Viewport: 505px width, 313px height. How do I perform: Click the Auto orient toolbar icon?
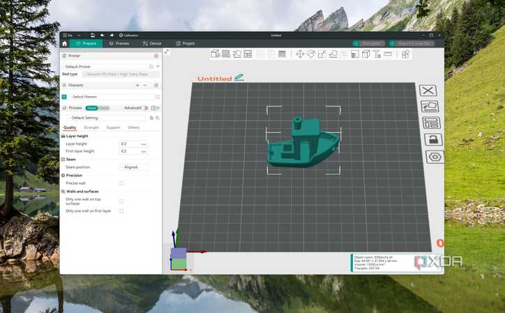click(x=237, y=54)
